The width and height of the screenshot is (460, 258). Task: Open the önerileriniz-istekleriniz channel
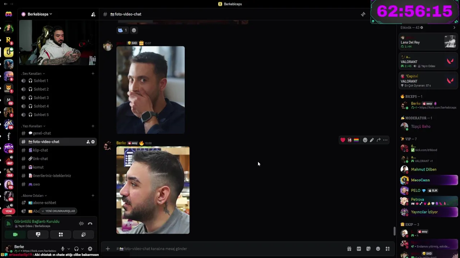[x=57, y=176]
